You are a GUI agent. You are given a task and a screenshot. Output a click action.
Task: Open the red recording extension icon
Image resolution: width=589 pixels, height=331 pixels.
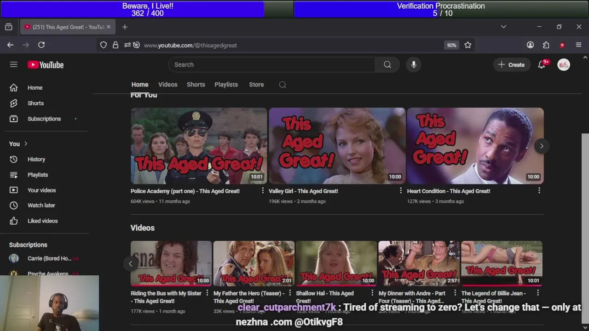pyautogui.click(x=562, y=45)
